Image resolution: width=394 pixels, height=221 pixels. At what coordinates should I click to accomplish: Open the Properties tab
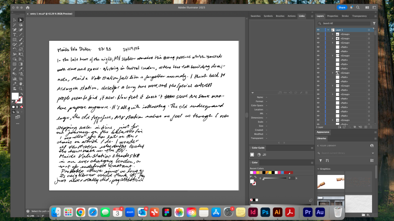point(332,16)
